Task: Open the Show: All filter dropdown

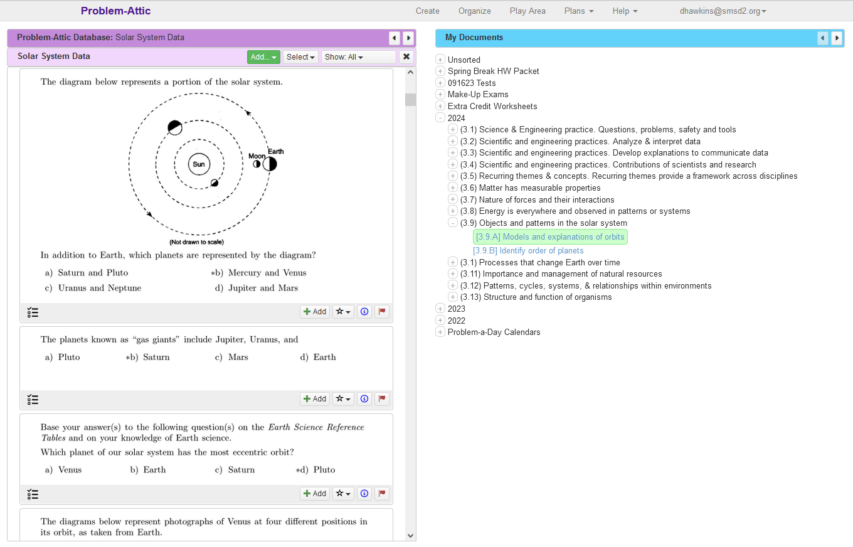Action: 359,57
